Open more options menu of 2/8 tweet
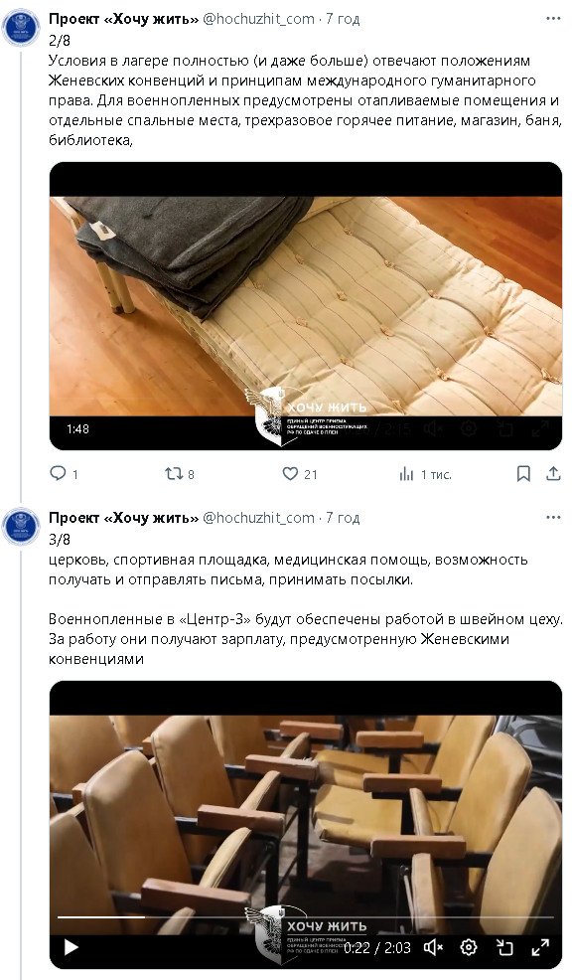 click(x=553, y=19)
